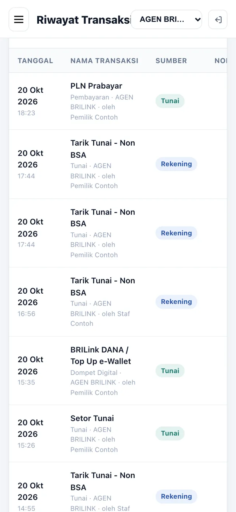This screenshot has height=512, width=236.
Task: Sort by the TANGGAL column header
Action: 35,61
